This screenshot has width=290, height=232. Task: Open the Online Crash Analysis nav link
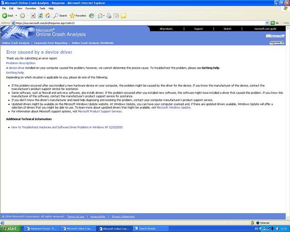point(16,43)
